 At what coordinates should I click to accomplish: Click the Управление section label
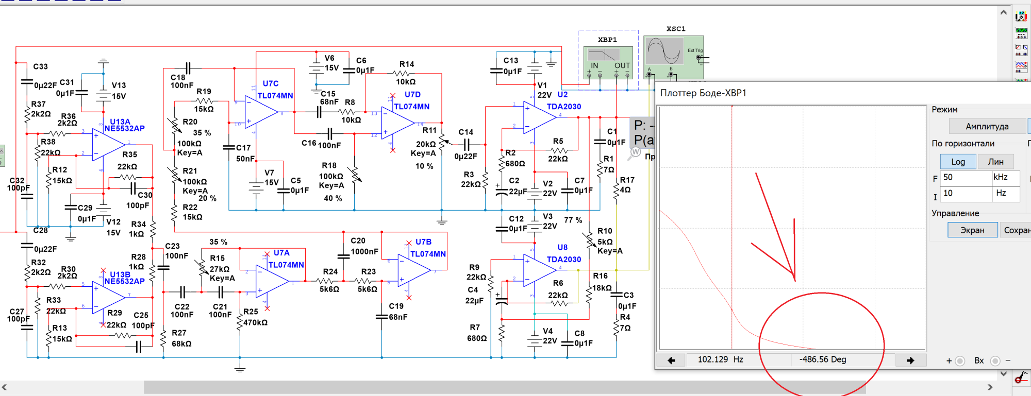click(x=955, y=213)
